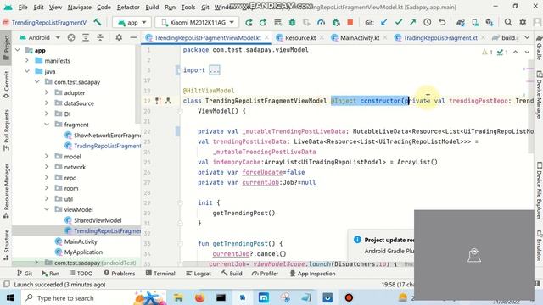
Task: Open the Navigate menu
Action: pos(79,7)
